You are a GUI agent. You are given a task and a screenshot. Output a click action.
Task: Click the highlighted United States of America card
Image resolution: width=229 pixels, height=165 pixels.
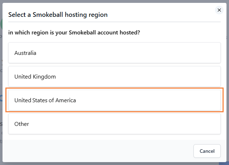114,100
